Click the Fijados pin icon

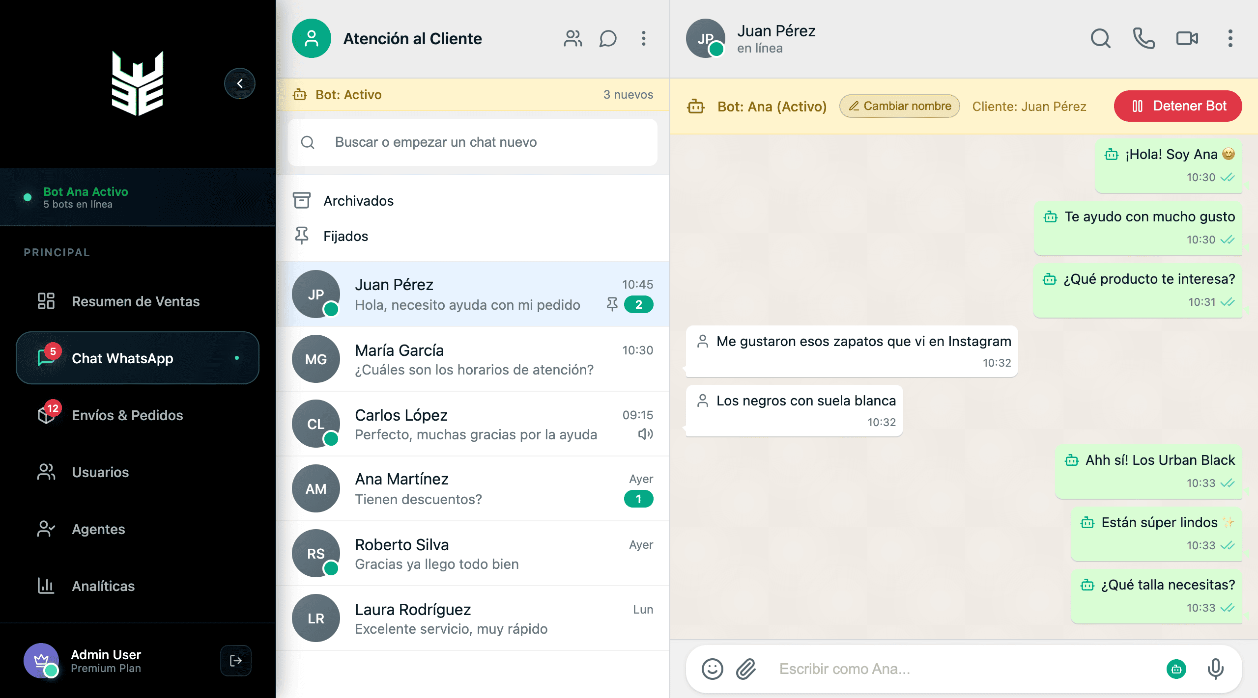(x=301, y=236)
